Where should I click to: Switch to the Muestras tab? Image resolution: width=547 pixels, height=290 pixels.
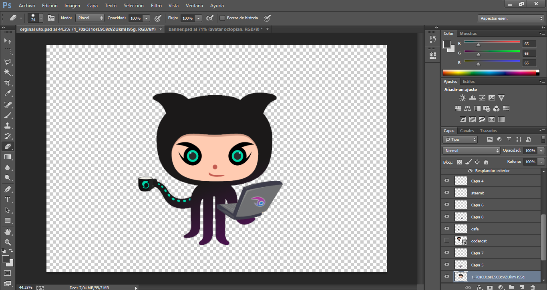468,34
